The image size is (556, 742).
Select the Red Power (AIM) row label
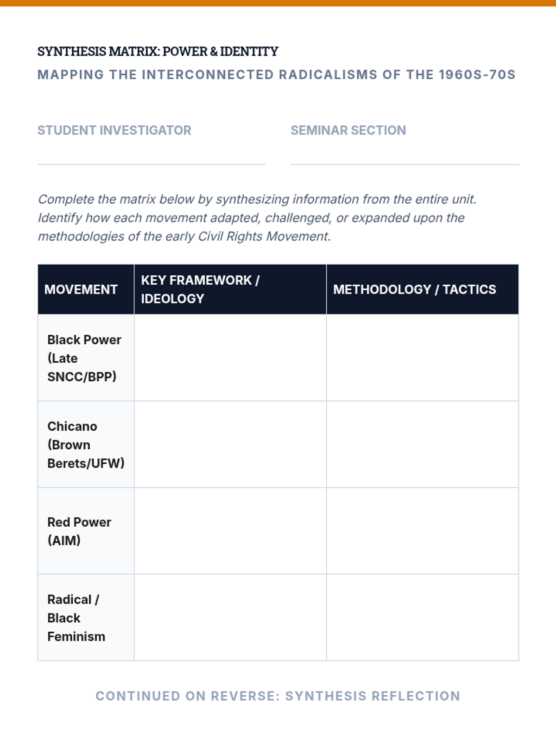(79, 531)
